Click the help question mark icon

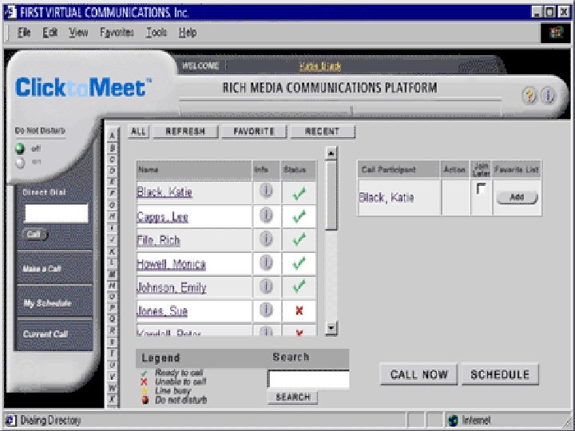point(529,96)
